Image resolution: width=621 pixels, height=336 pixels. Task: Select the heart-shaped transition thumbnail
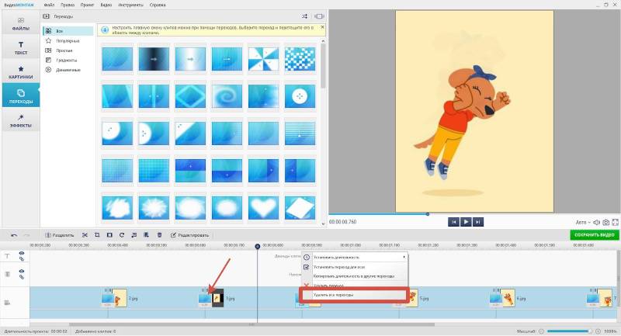(x=263, y=207)
